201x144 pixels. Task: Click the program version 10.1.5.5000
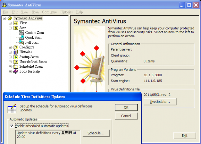click(x=153, y=75)
